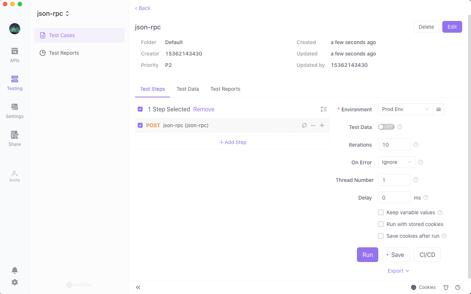Click the theme t-shirt icon in bottom bar
Viewport: 471px width, 294px height.
point(446,287)
